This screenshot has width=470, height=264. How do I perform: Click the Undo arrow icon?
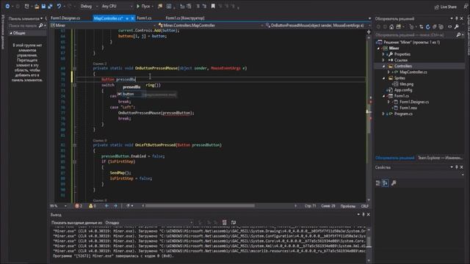(x=59, y=6)
